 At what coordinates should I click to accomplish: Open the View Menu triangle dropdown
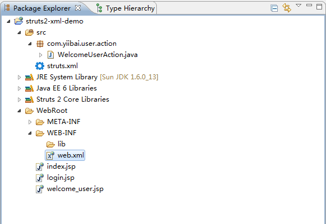[x=299, y=6]
